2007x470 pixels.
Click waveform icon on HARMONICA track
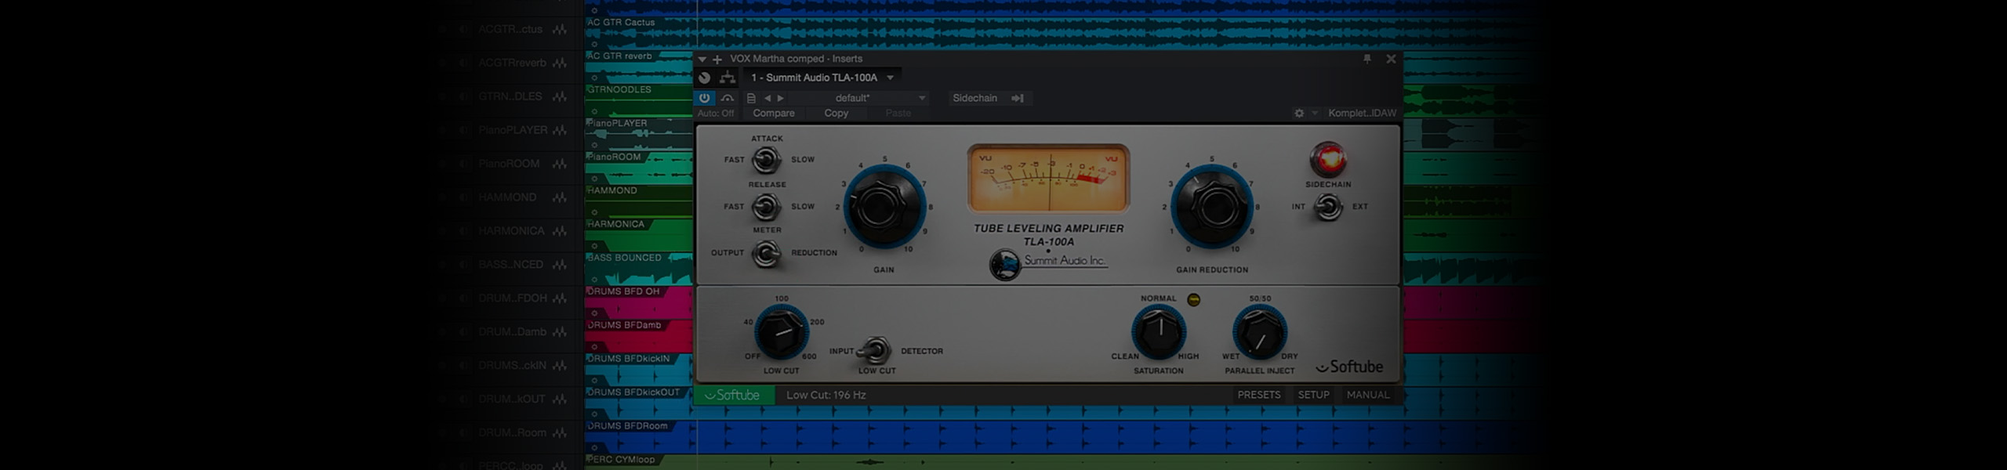(559, 231)
